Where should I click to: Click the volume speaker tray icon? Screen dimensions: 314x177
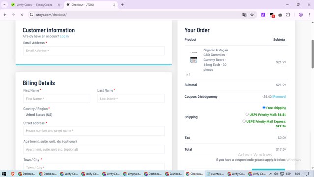pos(276,174)
